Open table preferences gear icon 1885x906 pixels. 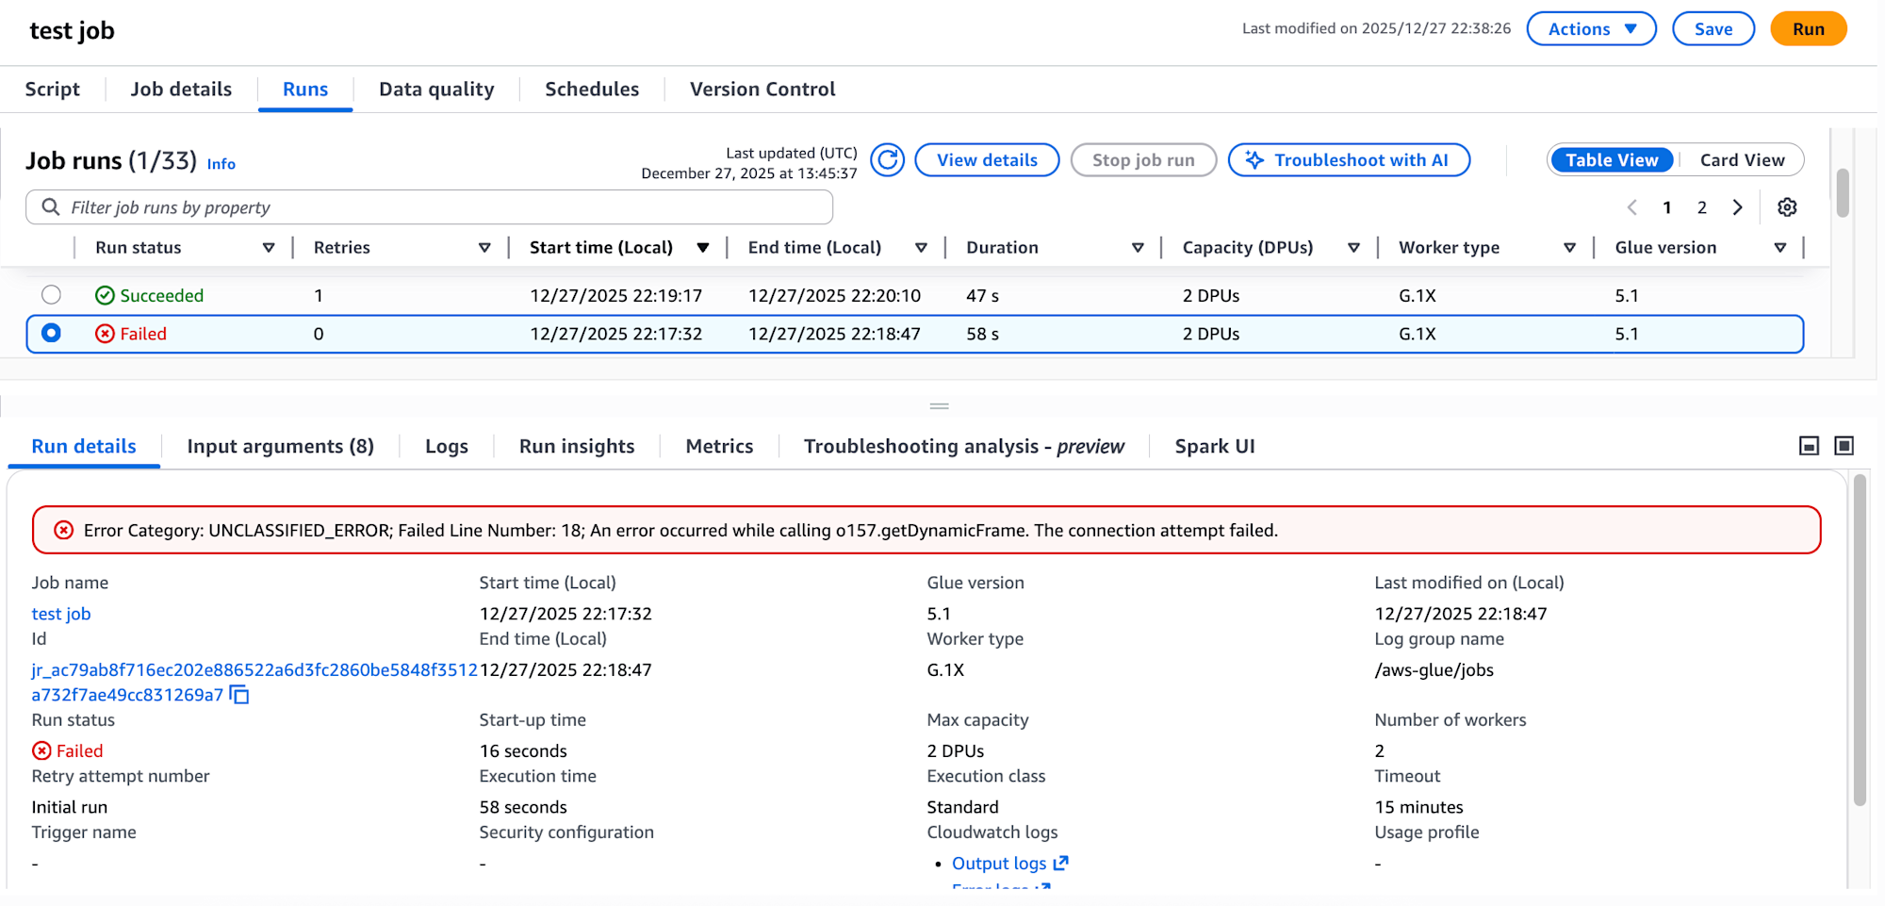click(1787, 207)
